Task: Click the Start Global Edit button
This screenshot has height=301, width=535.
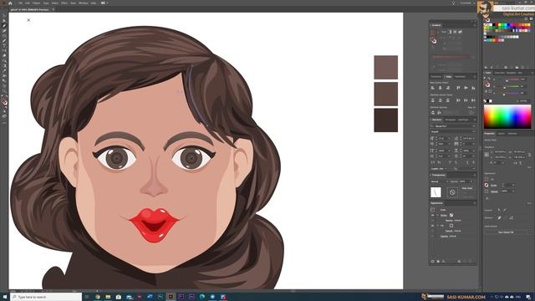Action: click(506, 232)
